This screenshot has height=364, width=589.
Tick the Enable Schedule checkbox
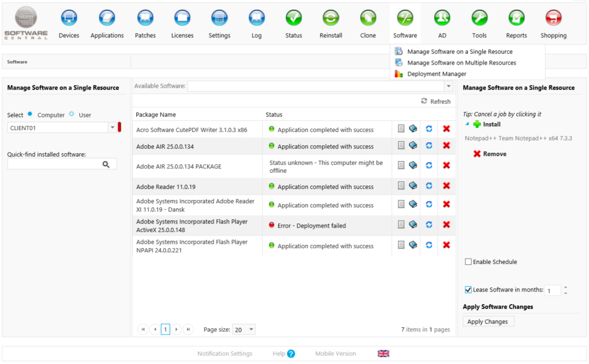tap(468, 261)
